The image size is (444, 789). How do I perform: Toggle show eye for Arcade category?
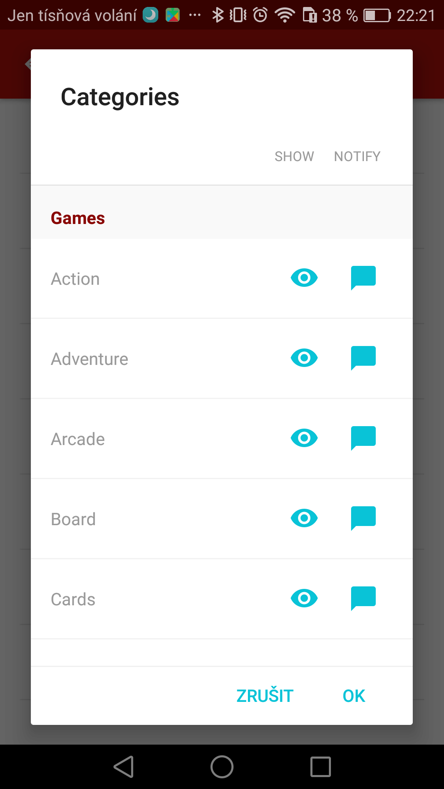(x=304, y=438)
